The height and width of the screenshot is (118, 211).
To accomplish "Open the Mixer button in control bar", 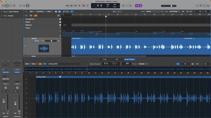I will coord(24,6).
